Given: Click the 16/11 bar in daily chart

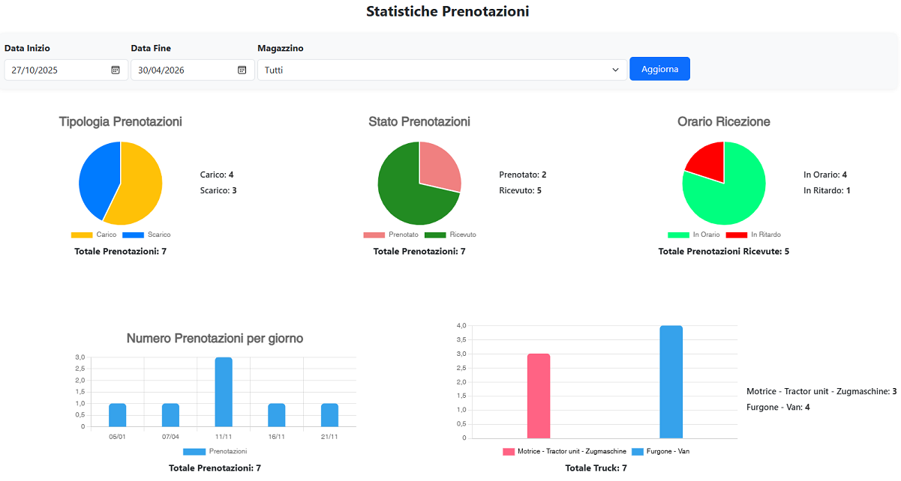Looking at the screenshot, I should tap(277, 415).
